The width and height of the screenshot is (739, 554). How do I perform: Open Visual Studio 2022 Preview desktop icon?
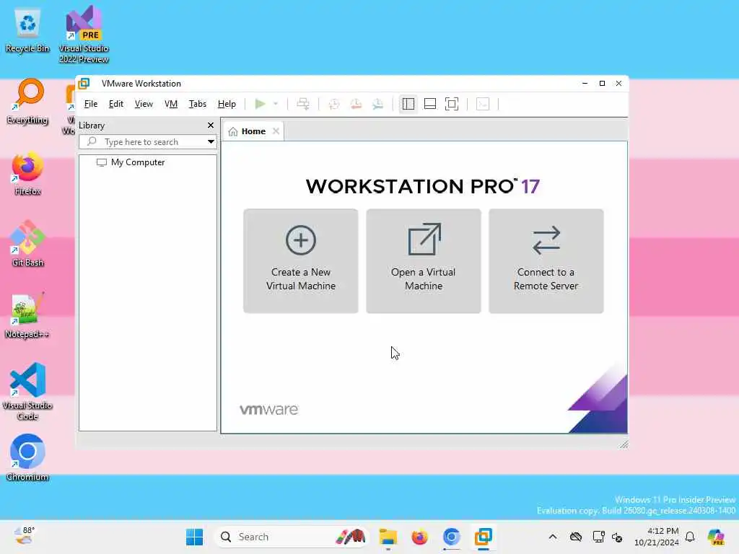(84, 35)
